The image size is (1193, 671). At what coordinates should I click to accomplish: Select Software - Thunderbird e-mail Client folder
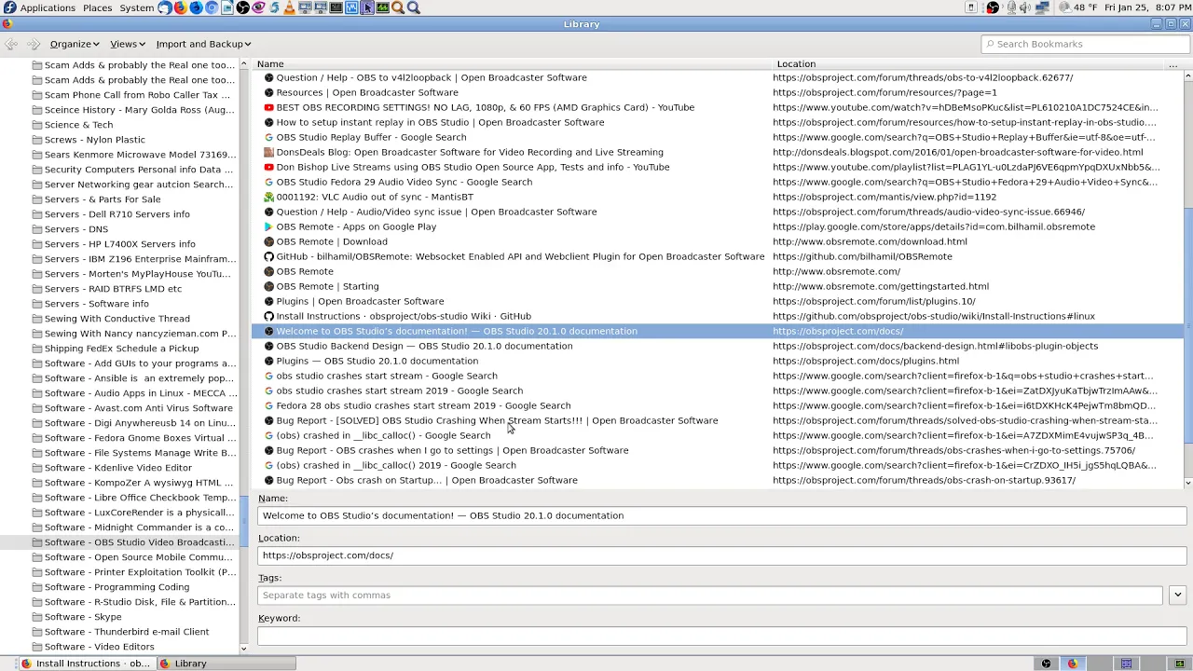pyautogui.click(x=127, y=632)
